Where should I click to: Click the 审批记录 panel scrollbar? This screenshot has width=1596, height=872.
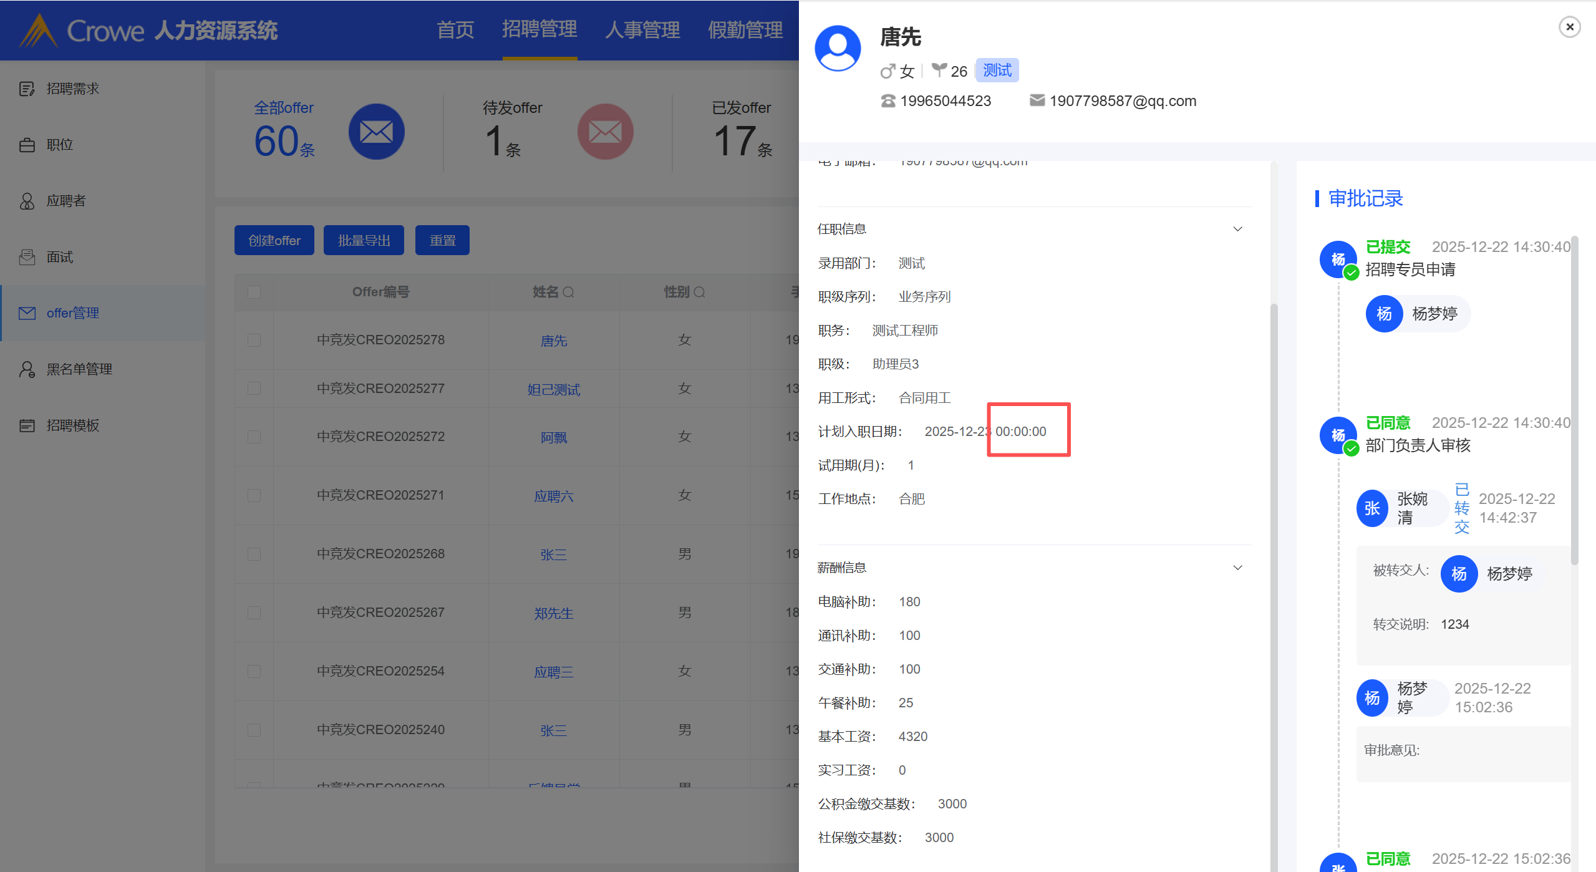(1574, 399)
